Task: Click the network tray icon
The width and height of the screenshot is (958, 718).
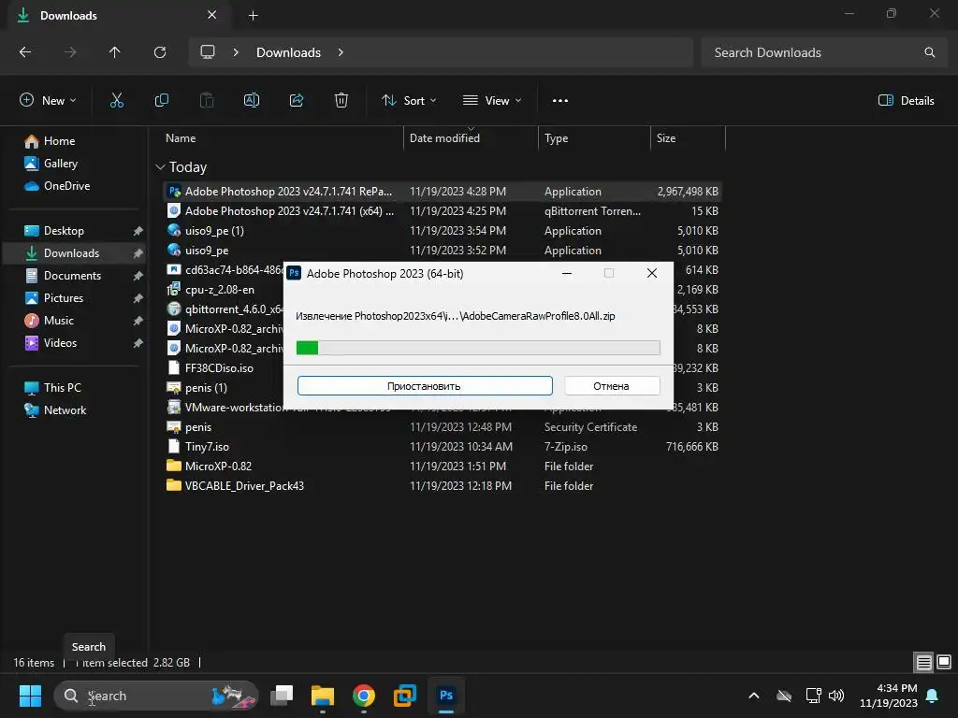Action: click(813, 696)
